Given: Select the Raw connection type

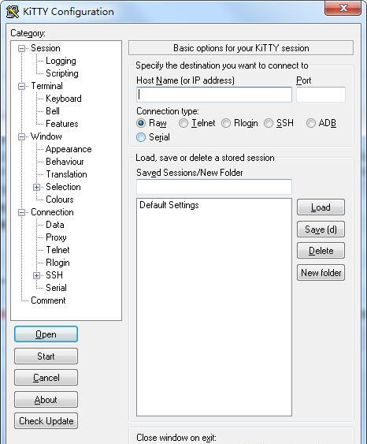Looking at the screenshot, I should point(141,123).
